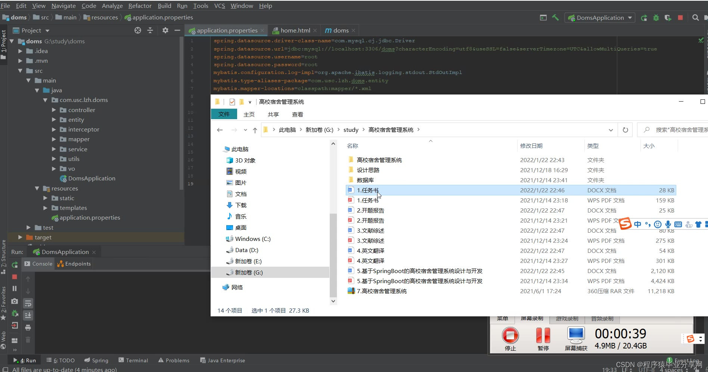Toggle Sogou Chinese/English mode 中
This screenshot has width=708, height=372.
pos(637,224)
